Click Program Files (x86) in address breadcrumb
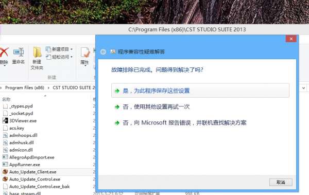Viewport: 309px width, 195px height. coord(25,87)
